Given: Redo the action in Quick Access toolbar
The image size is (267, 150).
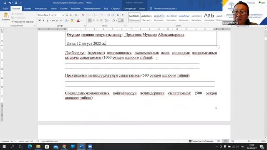Looking at the screenshot, I should (16, 3).
